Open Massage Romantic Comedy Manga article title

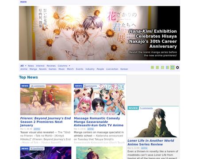[x=99, y=122]
